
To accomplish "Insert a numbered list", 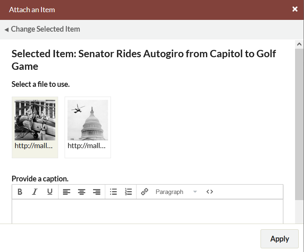I will (128, 192).
